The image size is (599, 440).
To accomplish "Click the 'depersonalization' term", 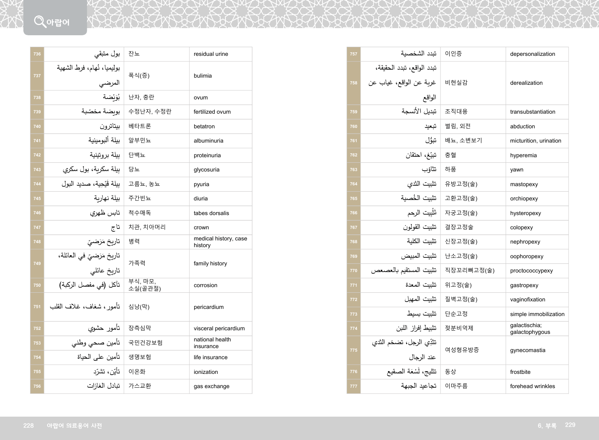I will [532, 54].
